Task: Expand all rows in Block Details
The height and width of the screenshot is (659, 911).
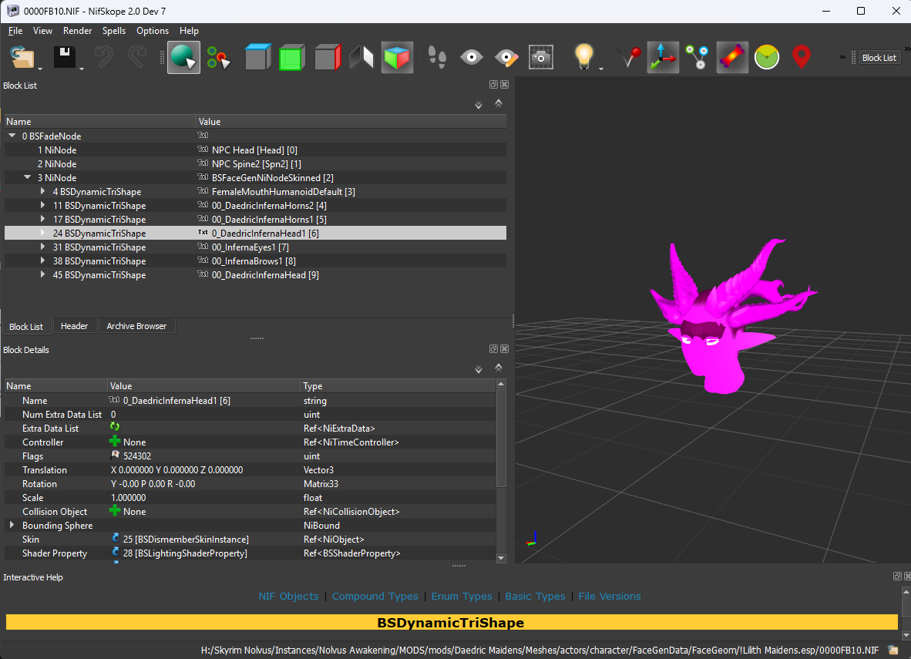Action: click(479, 369)
